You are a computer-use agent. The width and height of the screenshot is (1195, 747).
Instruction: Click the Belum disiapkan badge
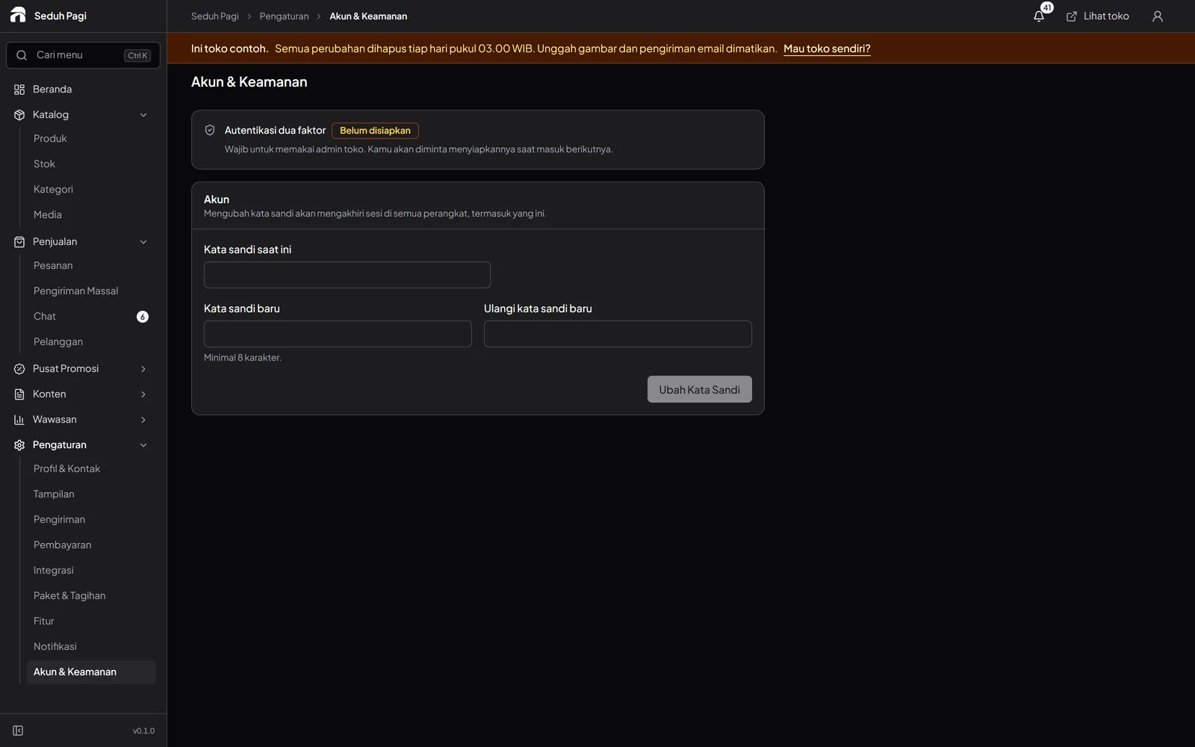[x=375, y=131]
